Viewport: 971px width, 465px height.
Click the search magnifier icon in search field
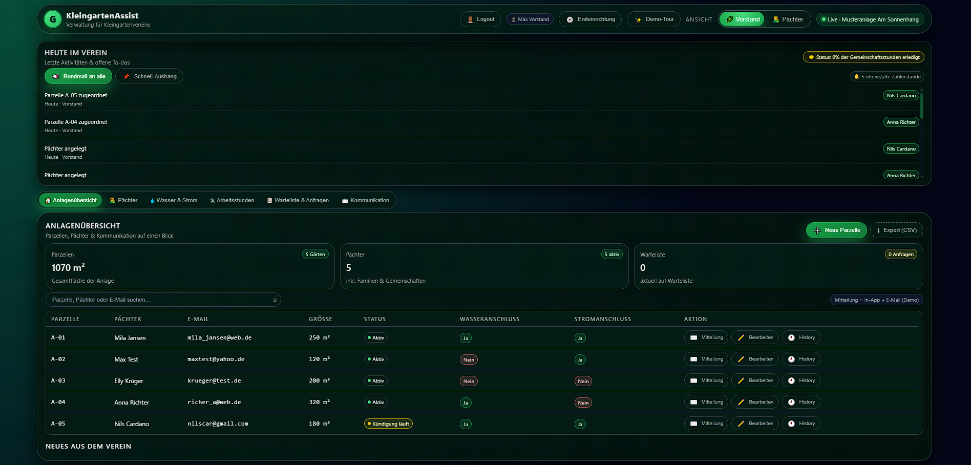coord(275,300)
